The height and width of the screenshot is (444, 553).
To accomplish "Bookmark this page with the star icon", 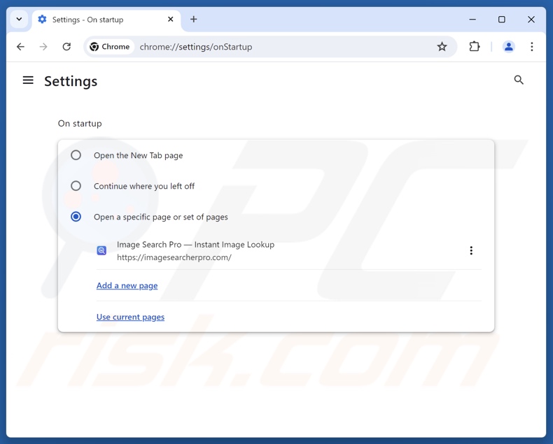I will click(442, 47).
